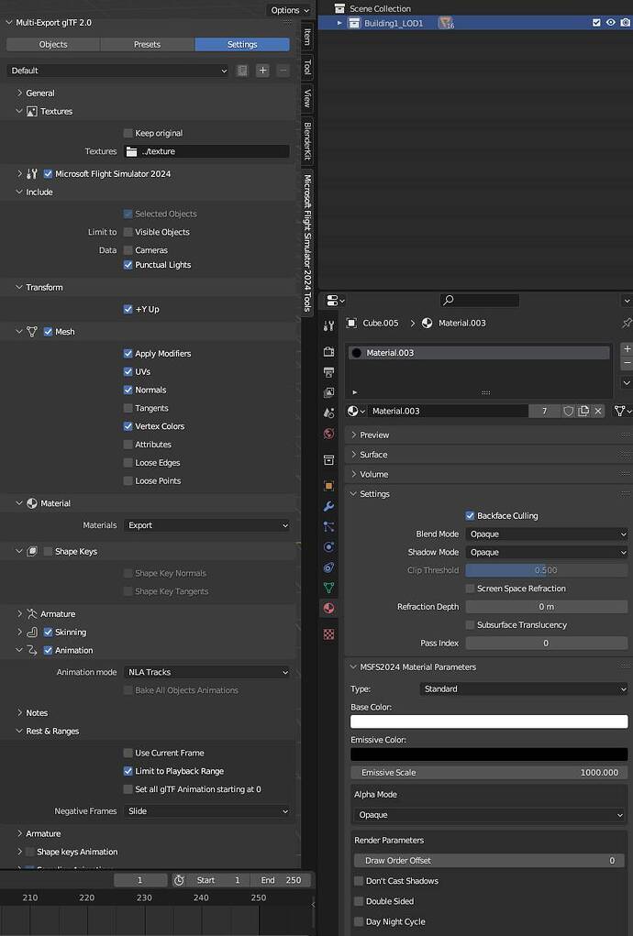Open the Item sidebar tab
This screenshot has width=633, height=936.
coord(307,37)
